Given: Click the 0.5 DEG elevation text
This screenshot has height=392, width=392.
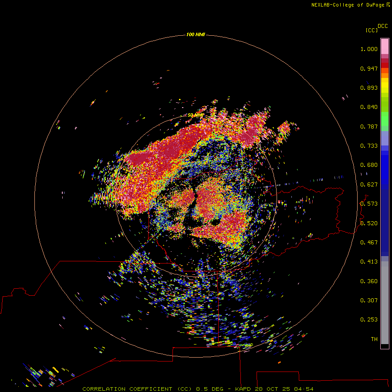Looking at the screenshot, I should (210, 389).
